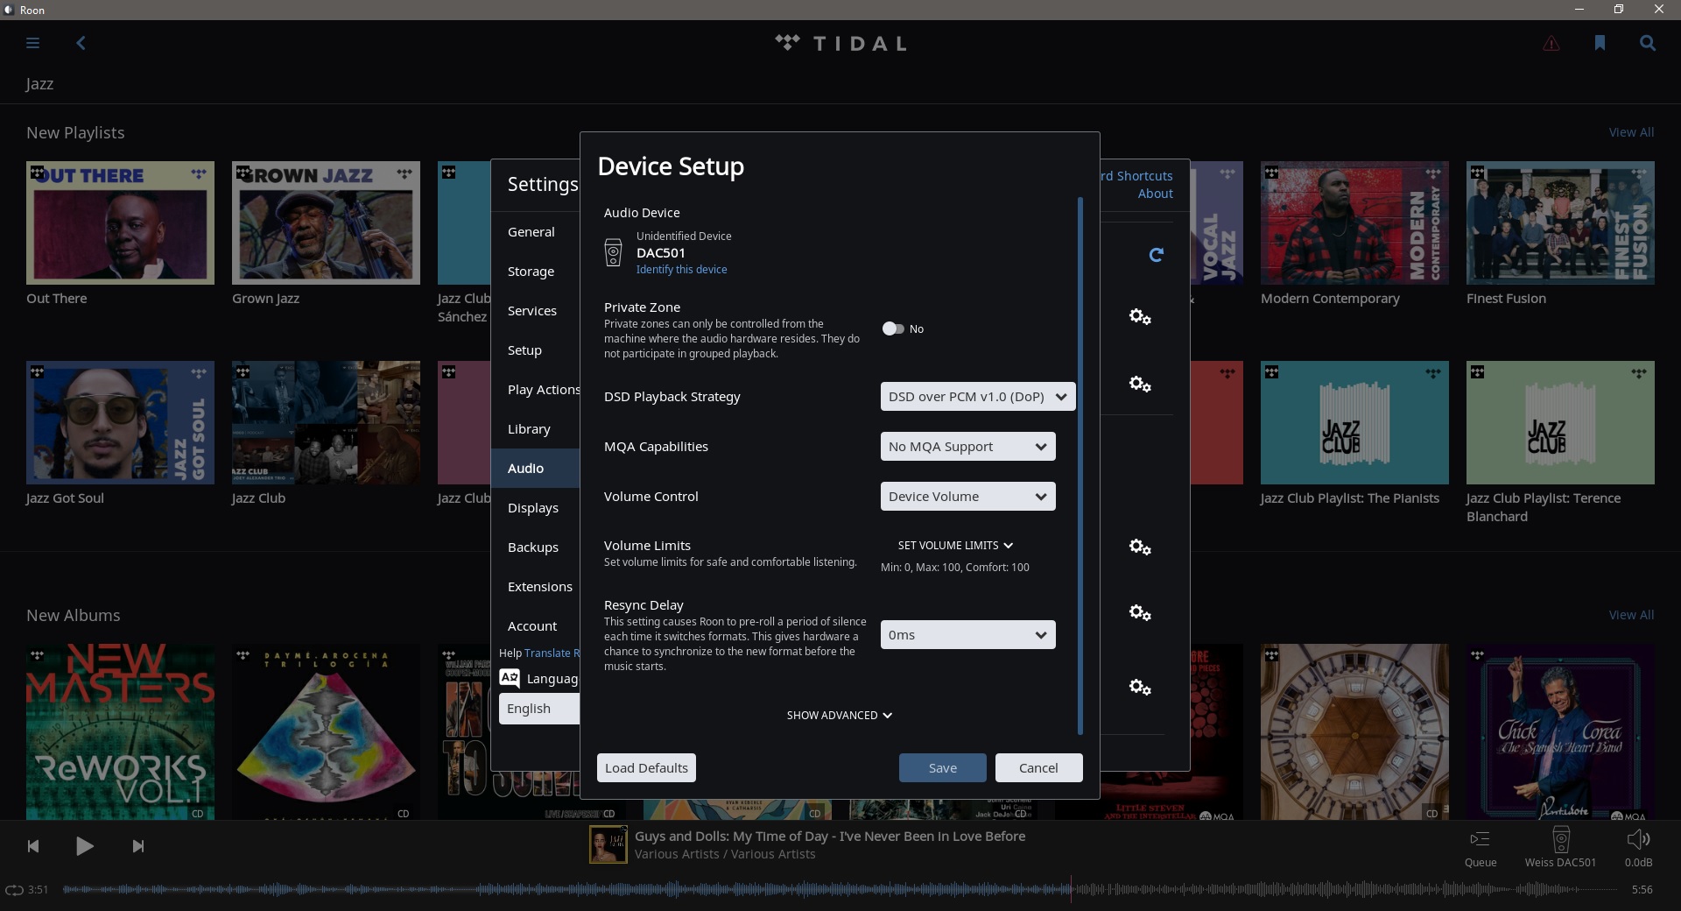Click the Save button
Viewport: 1681px width, 911px height.
point(942,768)
